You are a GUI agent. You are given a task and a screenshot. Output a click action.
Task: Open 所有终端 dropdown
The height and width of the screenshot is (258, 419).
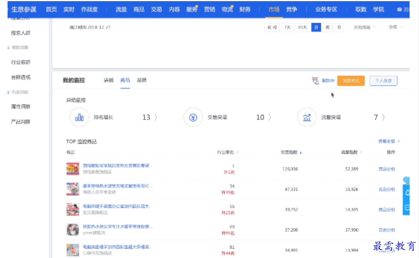tap(365, 27)
